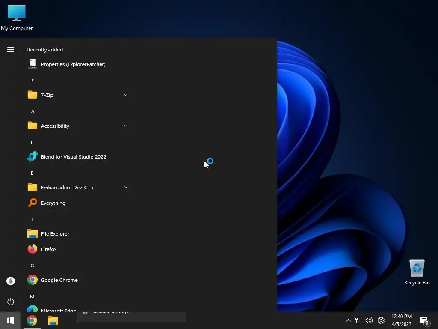Show hidden tray icons chevron

pyautogui.click(x=348, y=320)
